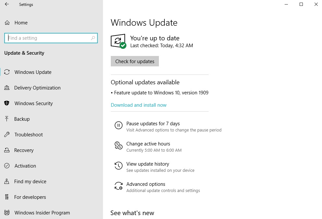This screenshot has height=219, width=322.
Task: Click the Windows Insider Program cat icon
Action: tap(7, 212)
